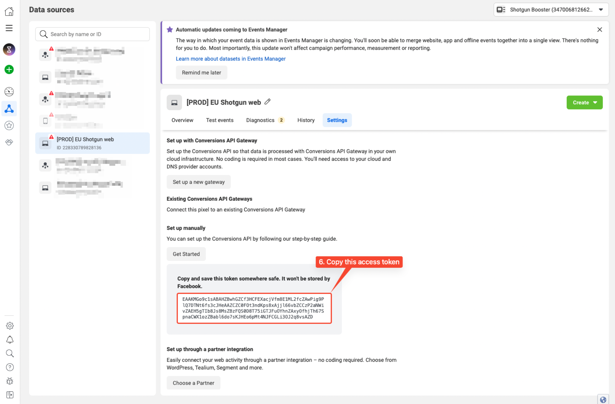Click the 'Data sources' page title
Screen dimensions: 615x404
[x=51, y=10]
